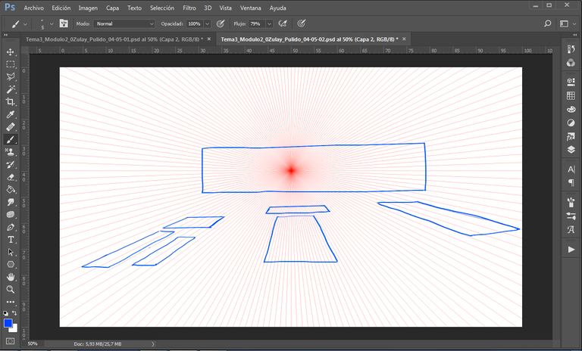Switch to the 04-05-02.psd document tab
This screenshot has width=582, height=351.
tap(309, 39)
